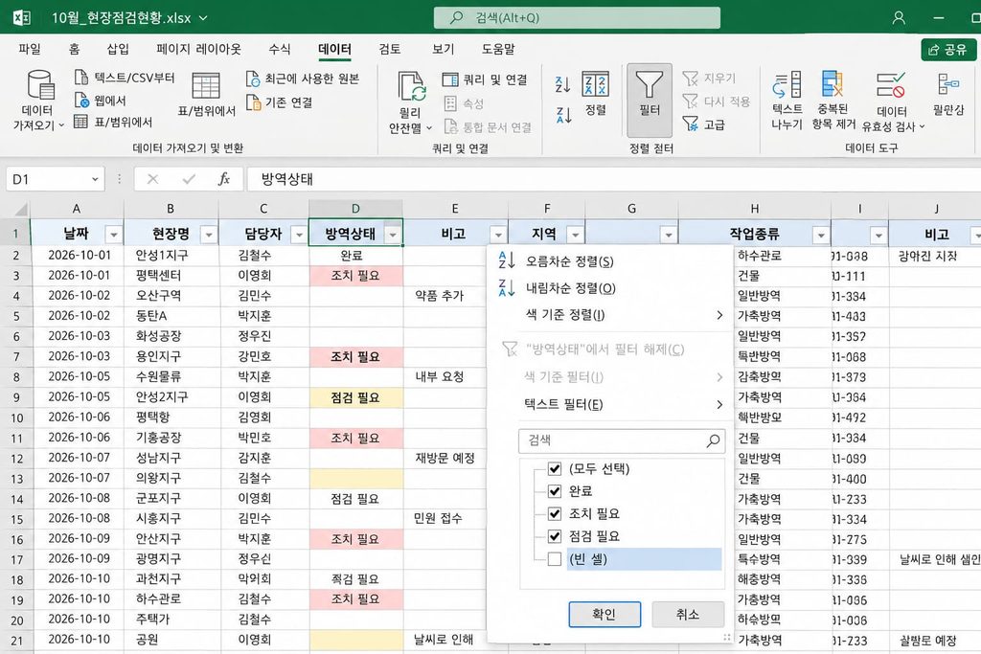Select cell 안성1지구 in column B

coord(171,255)
